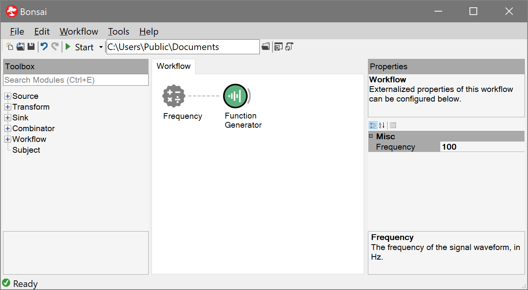Click the reload extensions toolbar icon
Screen dimensions: 528x290
click(x=289, y=47)
